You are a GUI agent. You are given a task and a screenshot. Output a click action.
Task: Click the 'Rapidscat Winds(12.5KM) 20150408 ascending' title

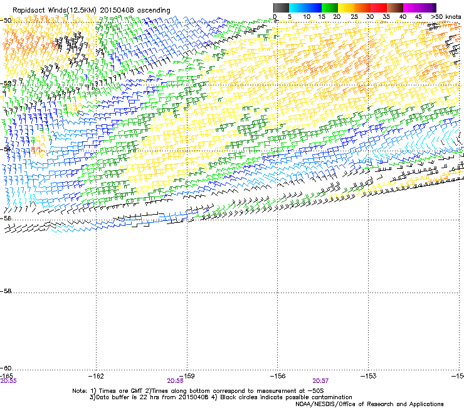click(x=92, y=11)
